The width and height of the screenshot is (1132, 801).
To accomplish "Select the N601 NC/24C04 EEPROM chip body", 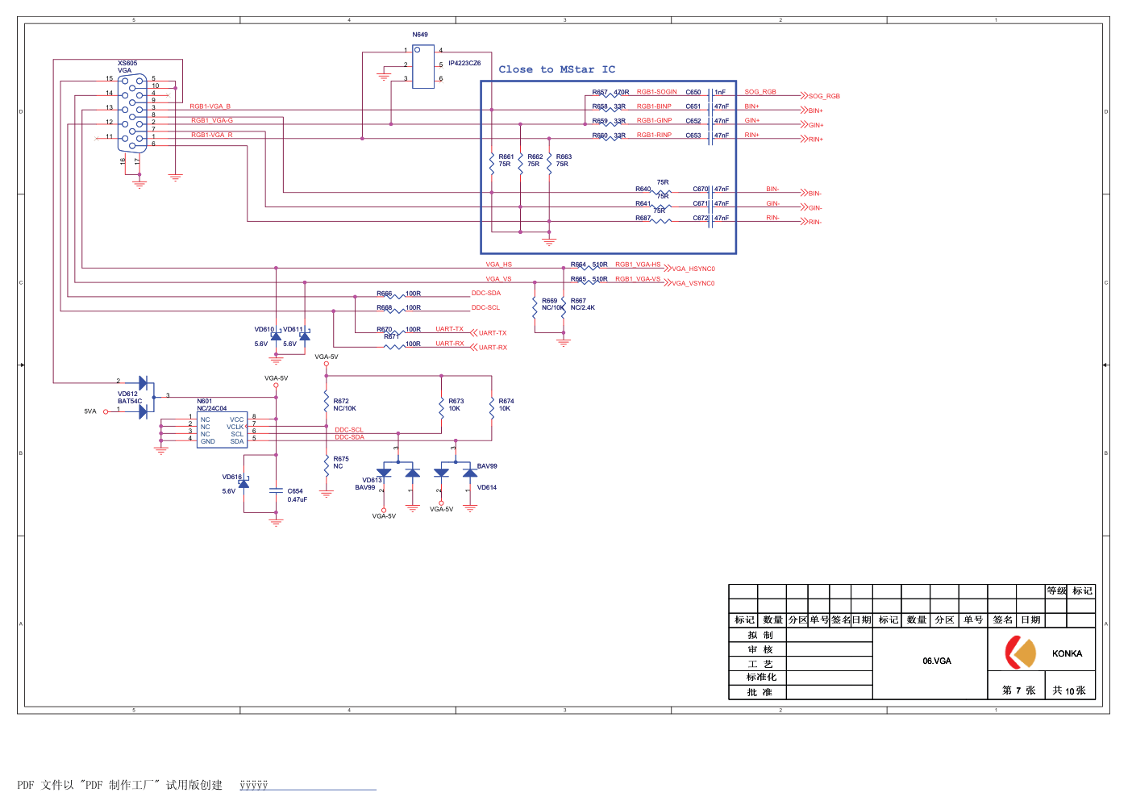I will tap(222, 430).
